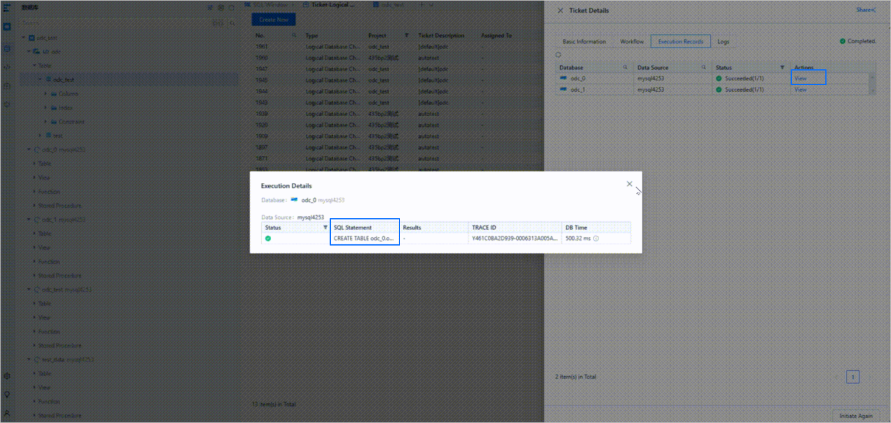891x423 pixels.
Task: Refresh the execution records list
Action: click(558, 55)
